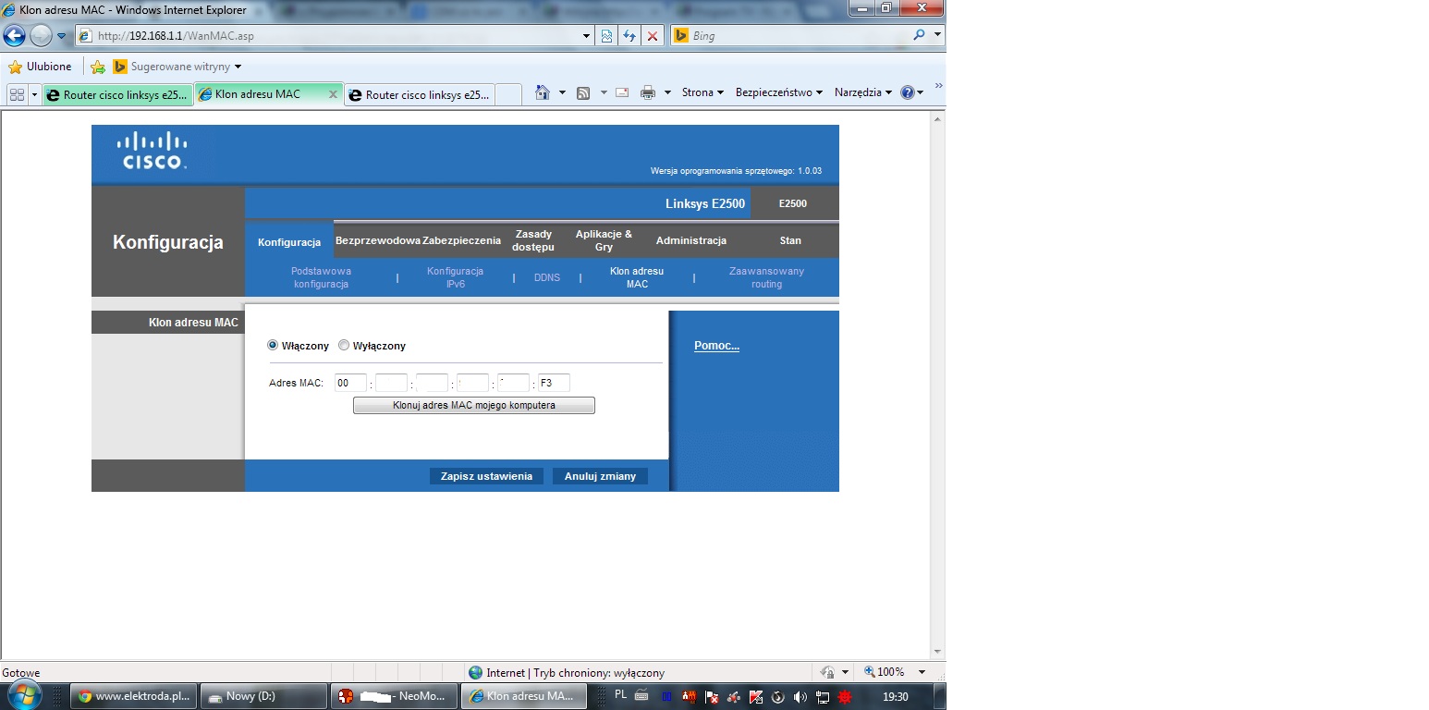Screen dimensions: 1429x710
Task: Open the tab list dropdown arrow
Action: [35, 94]
